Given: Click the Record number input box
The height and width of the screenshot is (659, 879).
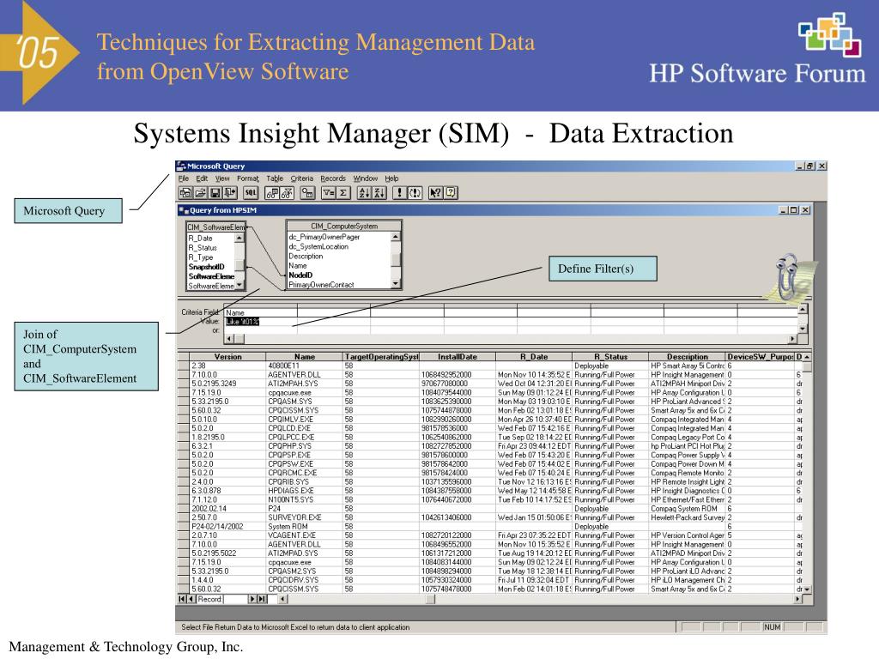Looking at the screenshot, I should [235, 599].
